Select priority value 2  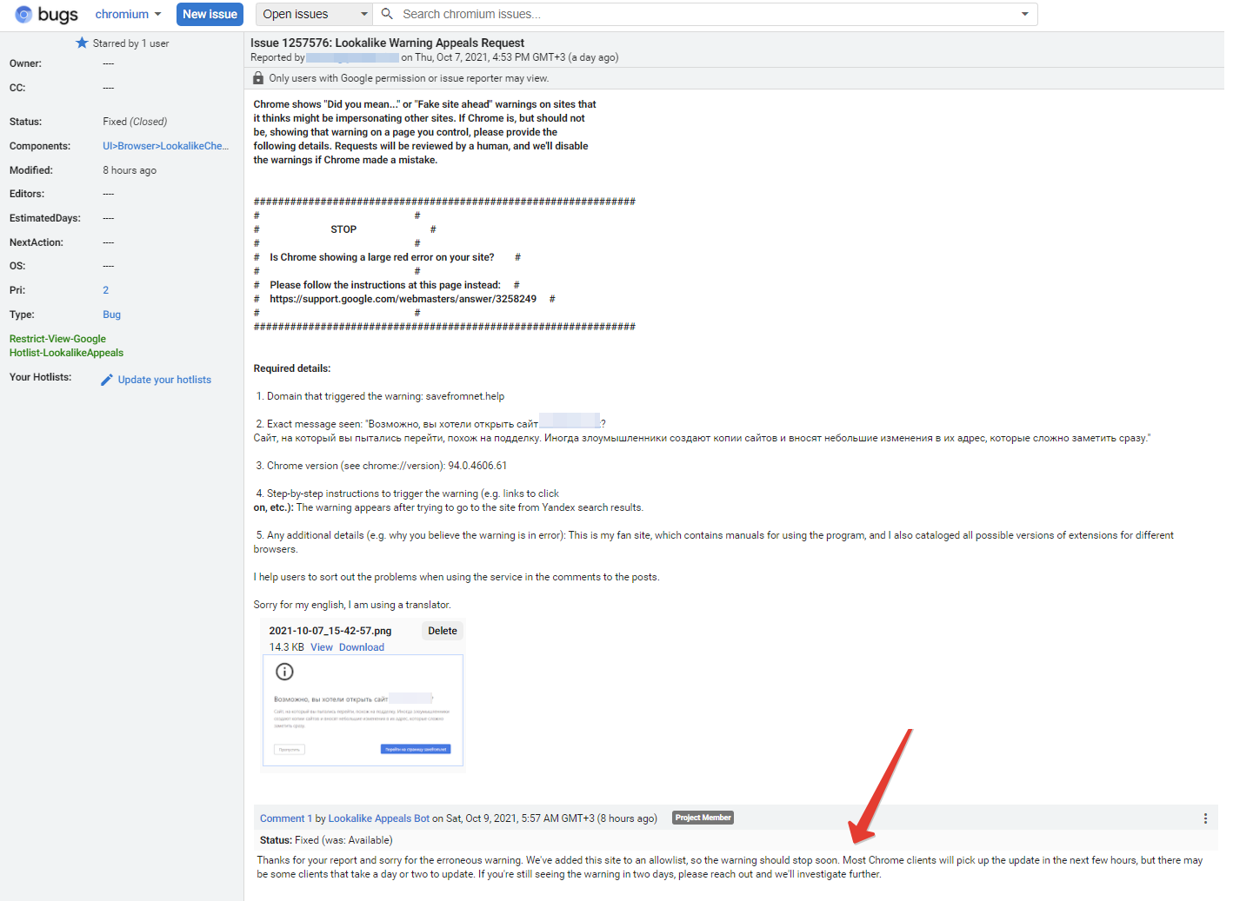pyautogui.click(x=106, y=290)
